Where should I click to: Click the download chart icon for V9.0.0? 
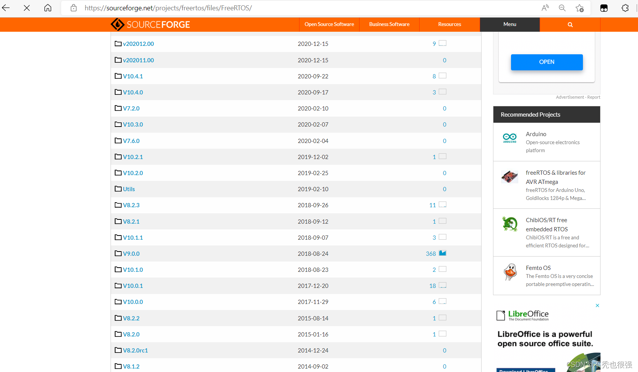click(x=443, y=253)
